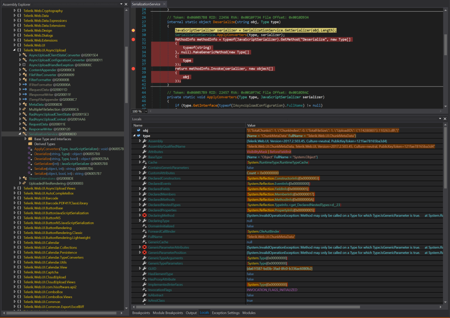Click the folder icon beside Derived Types
Image resolution: width=450 pixels, height=318 pixels.
pyautogui.click(x=30, y=144)
